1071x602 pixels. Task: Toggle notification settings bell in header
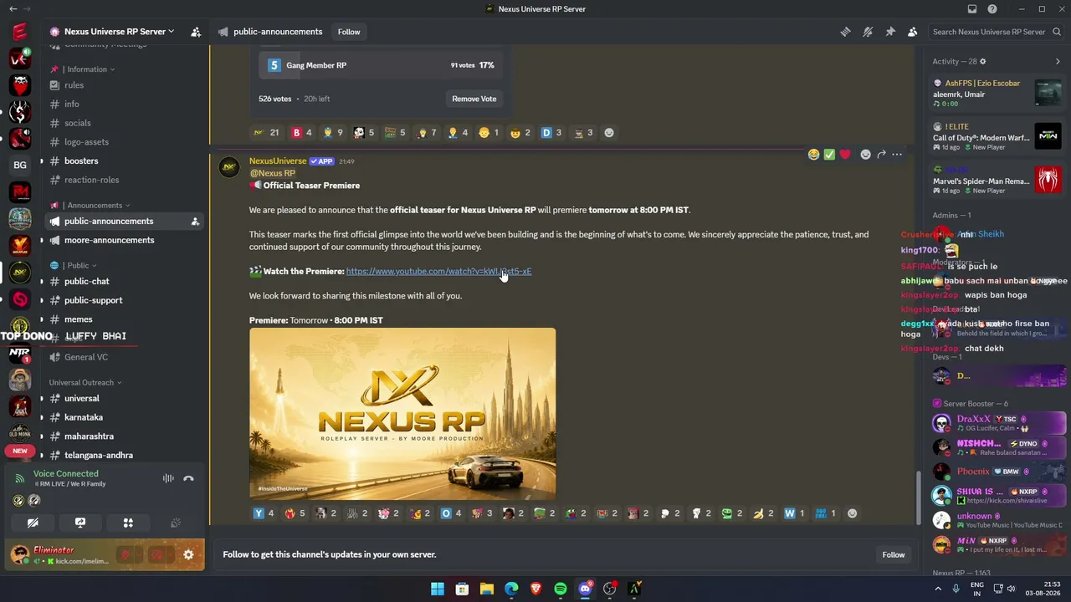point(868,32)
